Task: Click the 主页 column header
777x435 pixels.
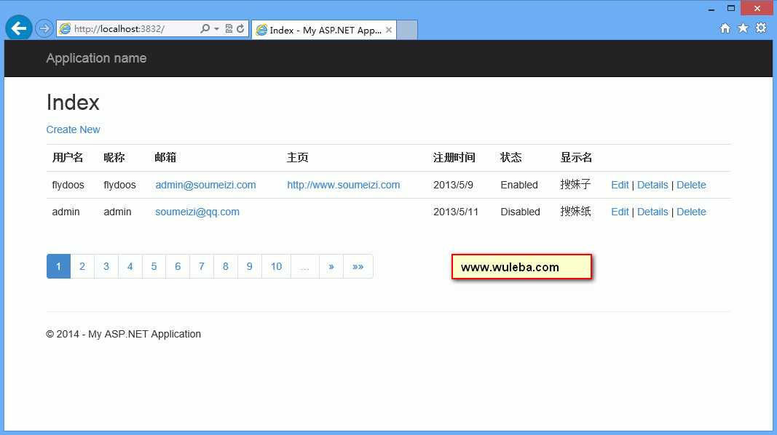Action: (297, 157)
